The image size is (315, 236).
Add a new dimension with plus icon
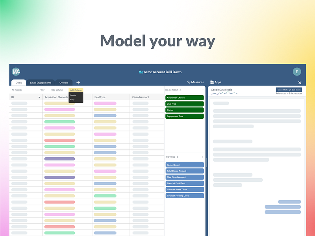[x=203, y=90]
